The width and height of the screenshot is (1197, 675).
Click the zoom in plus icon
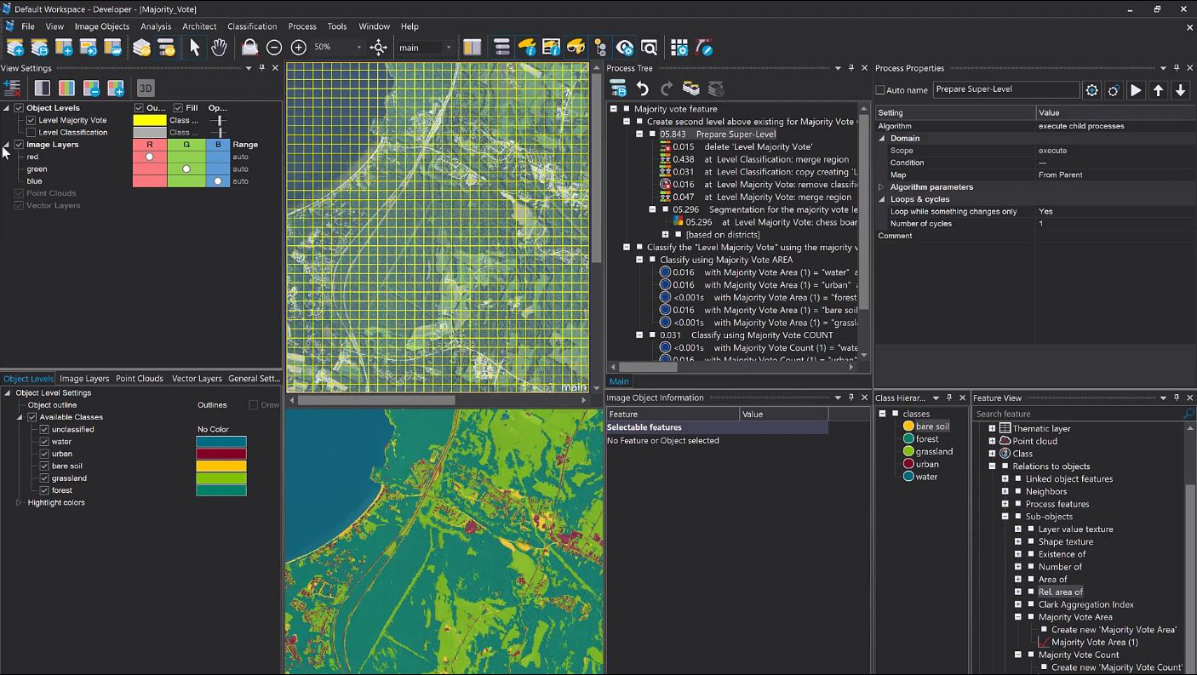tap(299, 48)
